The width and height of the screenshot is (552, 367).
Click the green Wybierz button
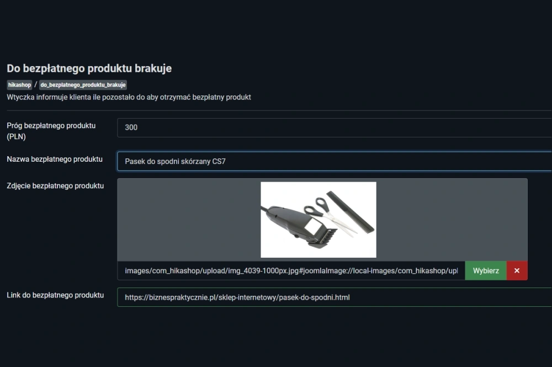tap(486, 270)
